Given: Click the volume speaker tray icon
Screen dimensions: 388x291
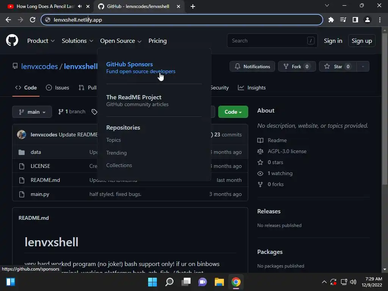Looking at the screenshot, I should click(353, 282).
